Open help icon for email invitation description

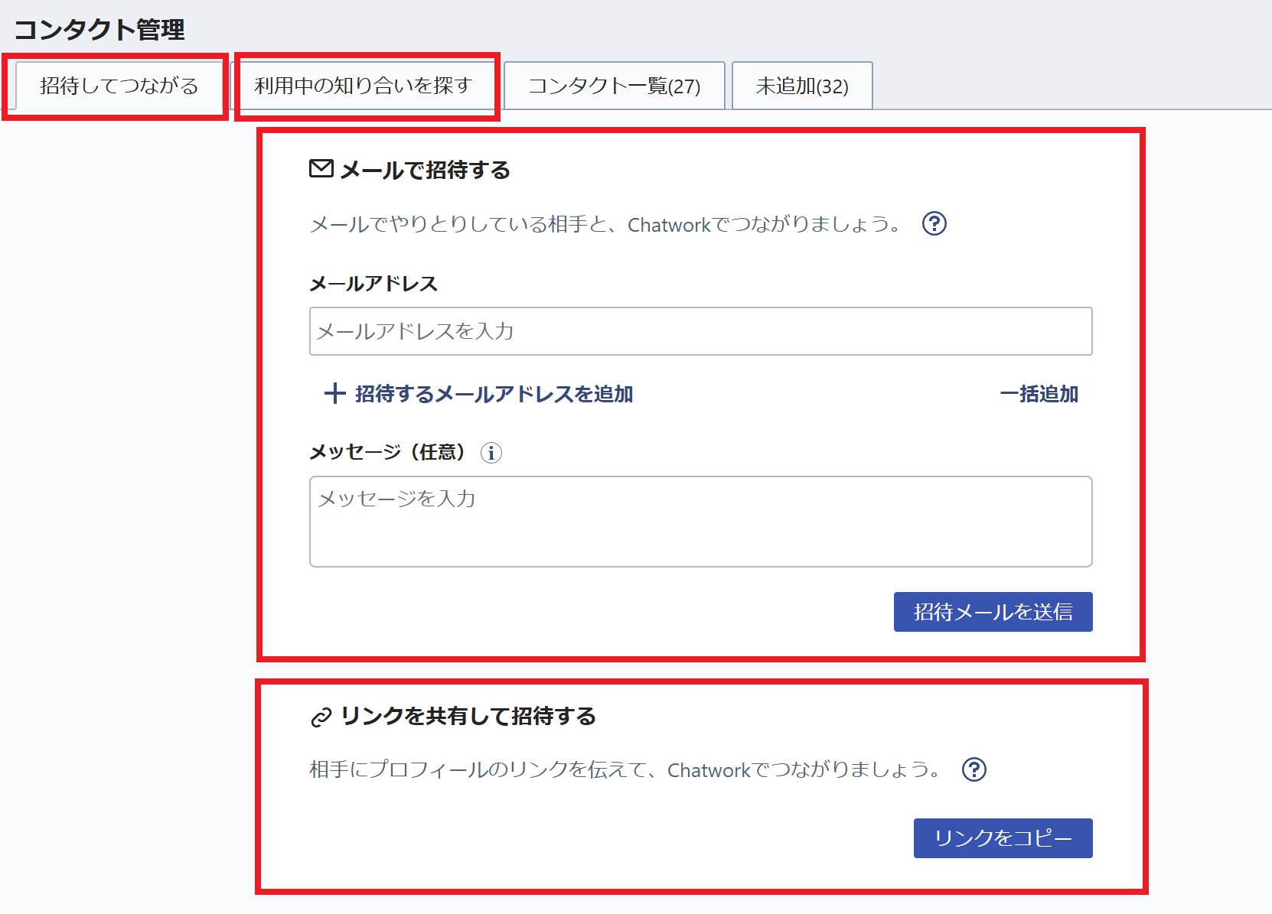pyautogui.click(x=934, y=224)
